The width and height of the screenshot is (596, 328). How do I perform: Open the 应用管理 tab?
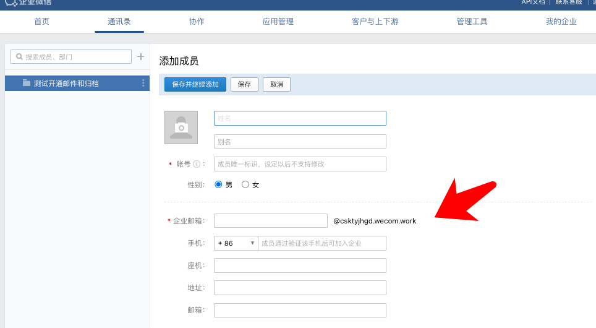coord(278,22)
